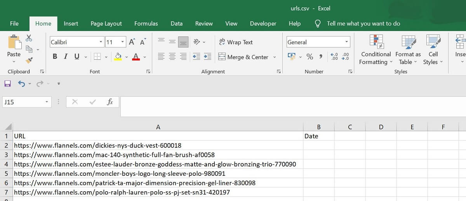
Task: Open Alignment settings dialog launcher
Action: [x=278, y=72]
